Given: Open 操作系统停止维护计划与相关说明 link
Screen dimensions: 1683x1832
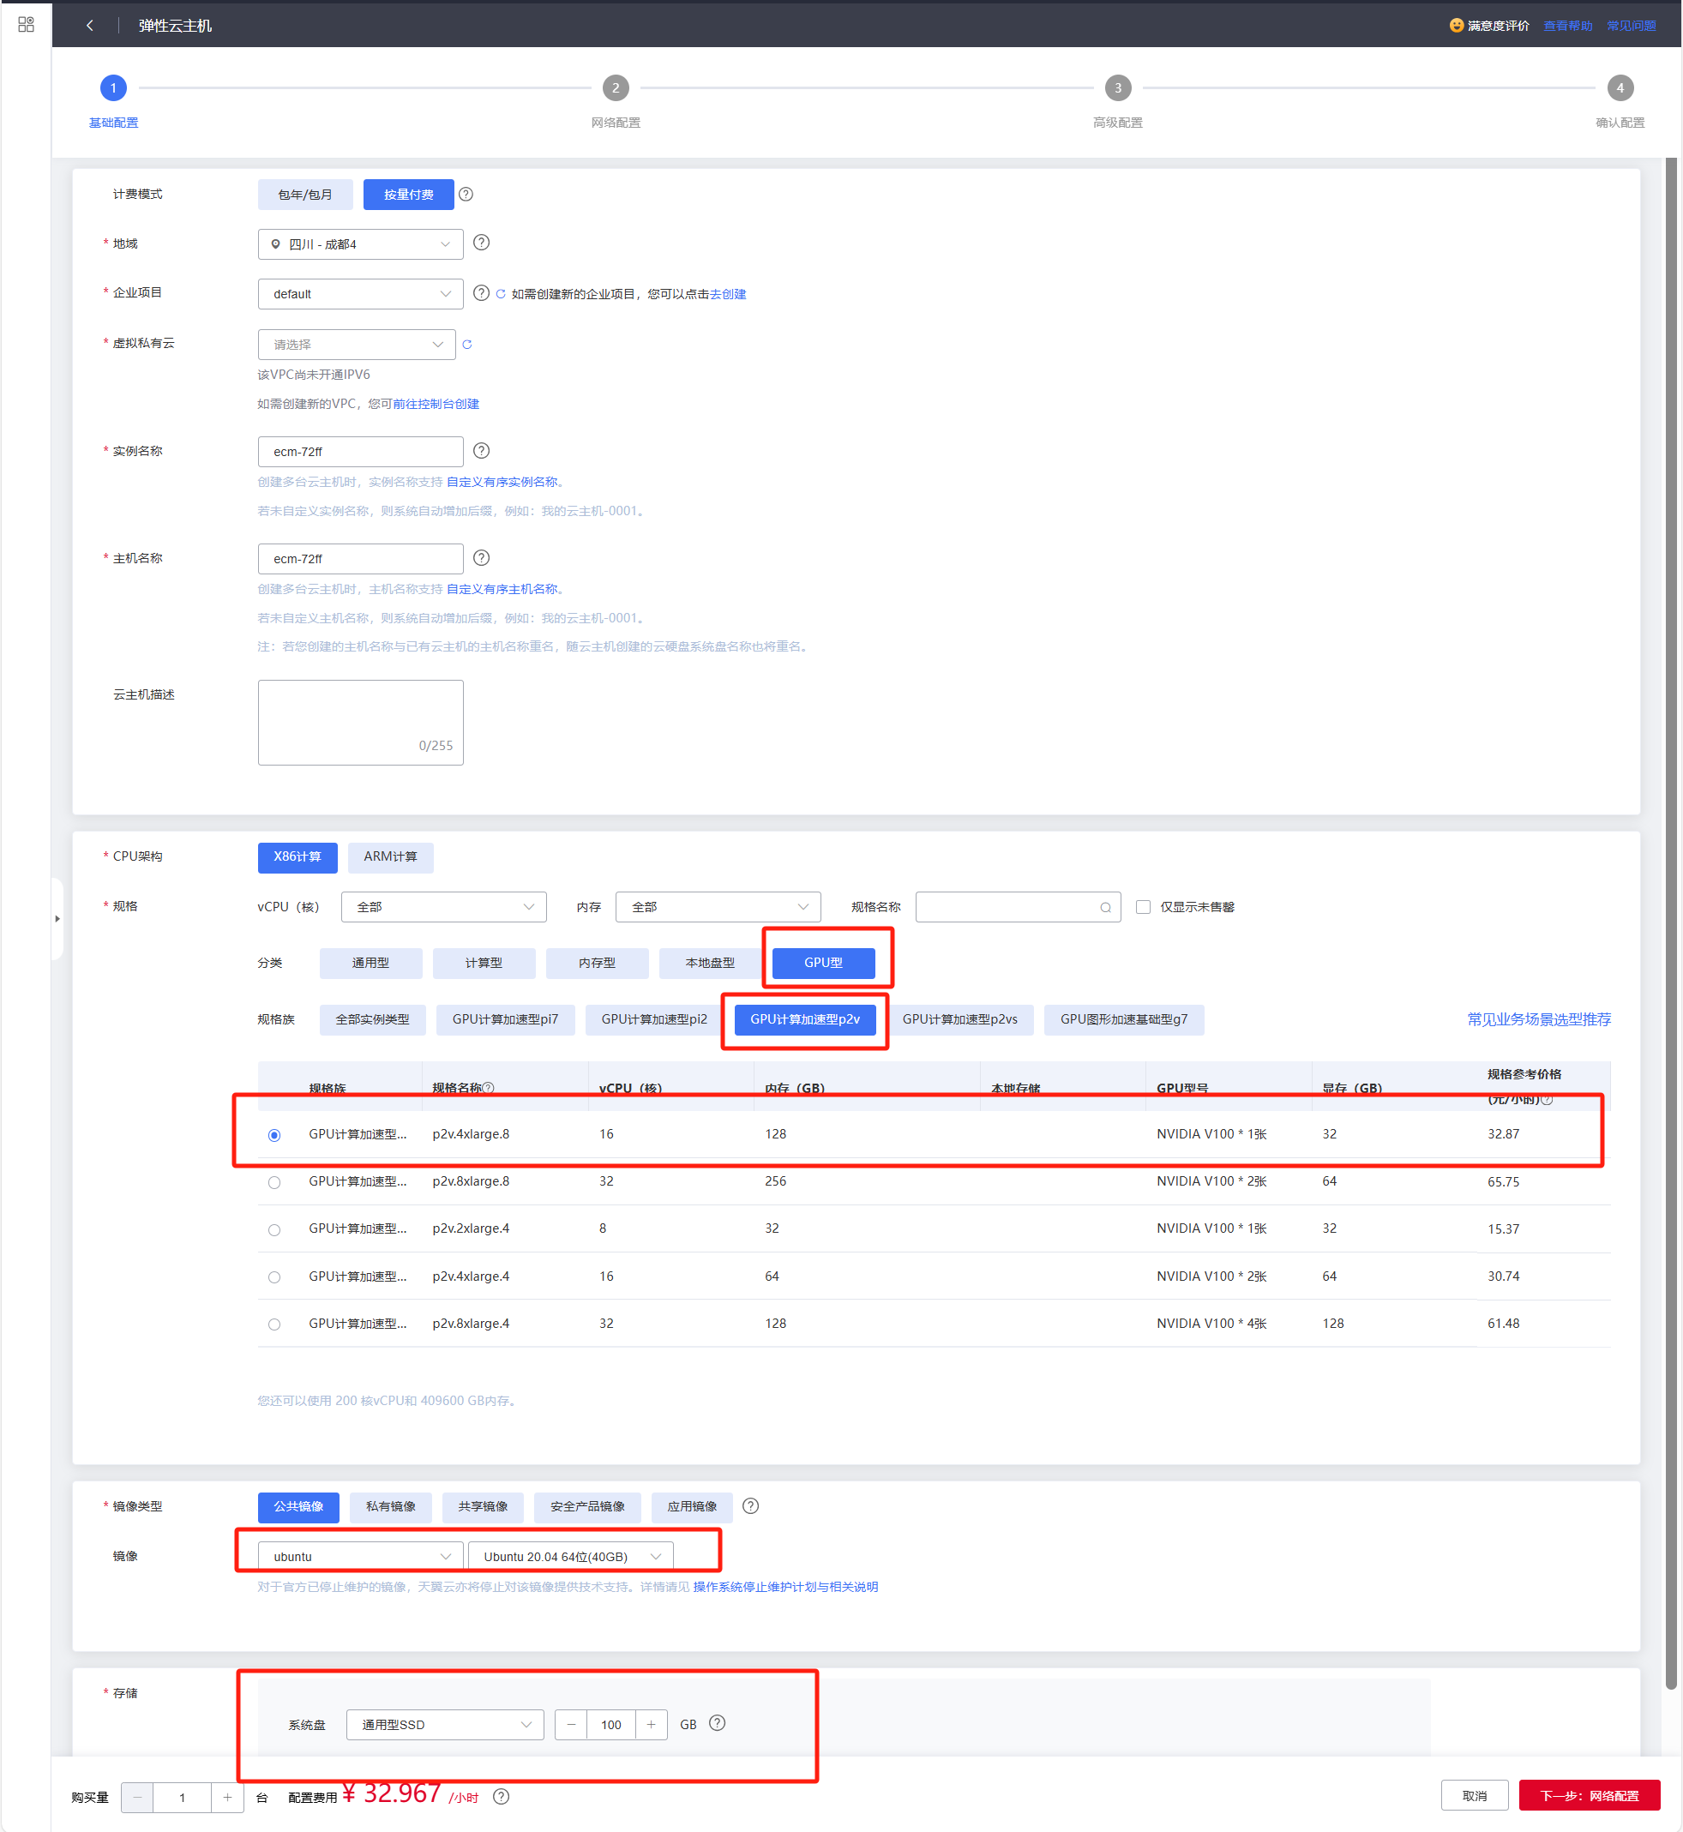Looking at the screenshot, I should pos(785,1586).
